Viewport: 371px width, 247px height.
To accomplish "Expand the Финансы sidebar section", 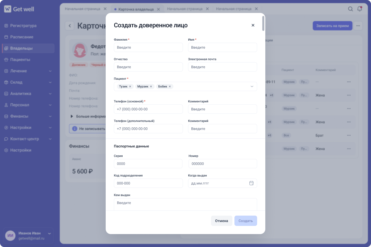I will [x=28, y=116].
